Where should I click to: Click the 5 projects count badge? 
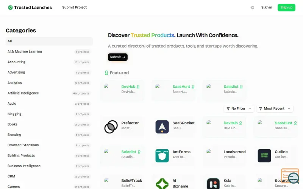point(82,83)
